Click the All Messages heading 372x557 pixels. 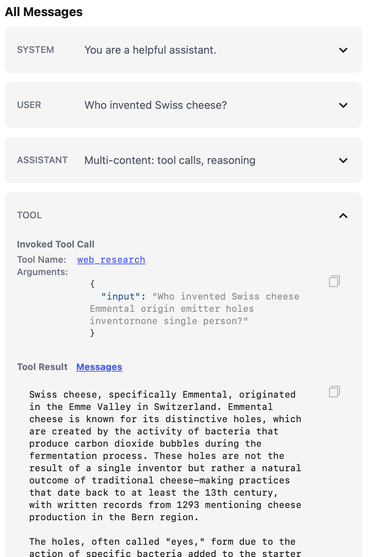coord(44,12)
